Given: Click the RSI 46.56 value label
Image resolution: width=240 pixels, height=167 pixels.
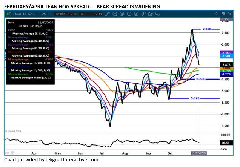Looking at the screenshot, I should tap(225, 144).
